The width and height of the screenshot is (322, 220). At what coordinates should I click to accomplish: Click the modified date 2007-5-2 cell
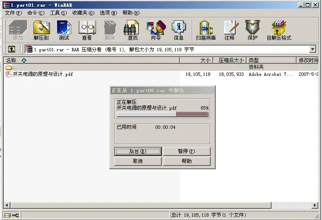[309, 74]
